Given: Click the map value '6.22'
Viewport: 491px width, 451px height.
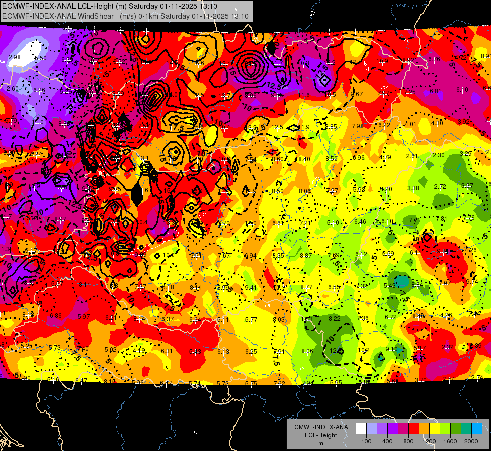Looking at the screenshot, I should click(384, 125).
